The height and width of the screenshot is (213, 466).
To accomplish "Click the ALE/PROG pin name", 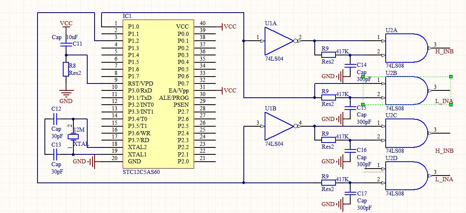I will click(x=174, y=98).
